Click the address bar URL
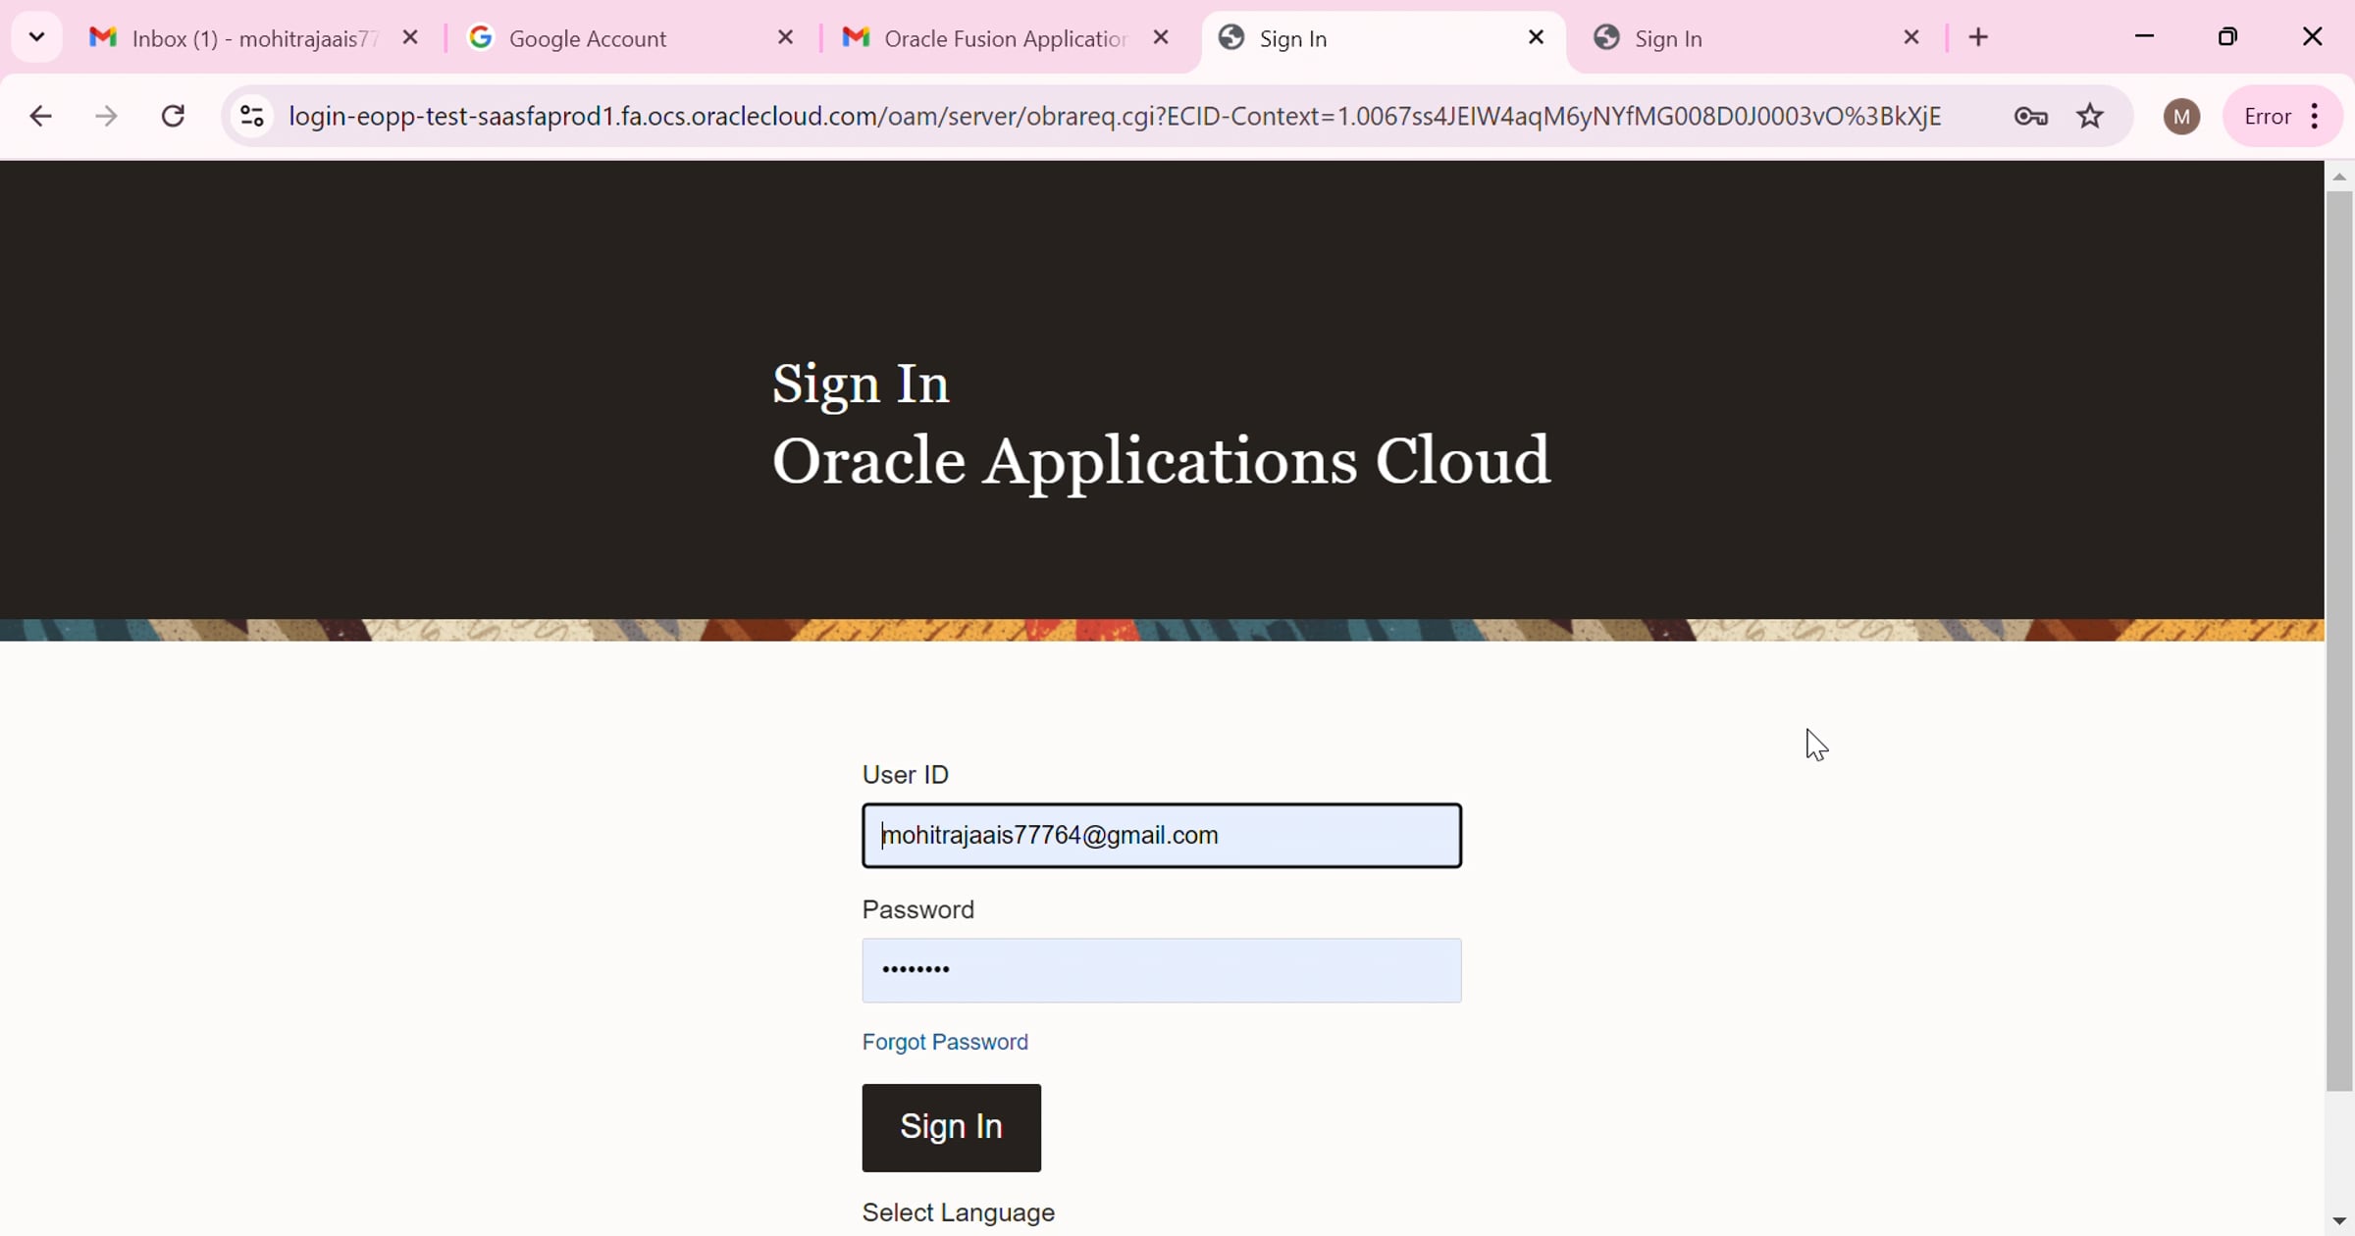 coord(1115,117)
